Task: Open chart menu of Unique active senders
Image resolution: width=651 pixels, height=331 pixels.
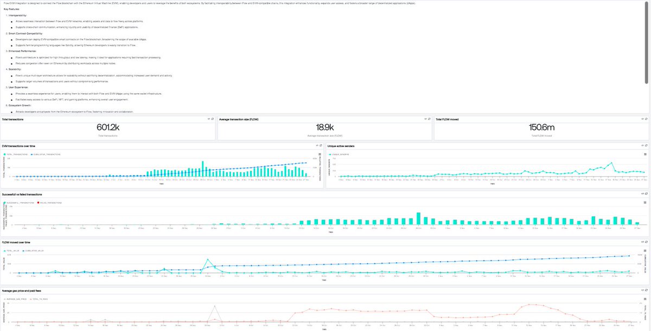Action: coord(645,154)
